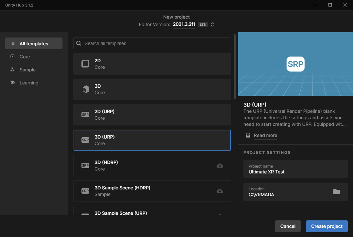
Task: Choose the 2D Core template
Action: (152, 64)
